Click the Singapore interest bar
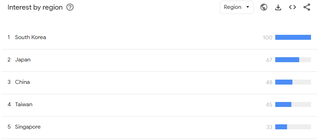Viewport: 321px width, 140px height. [x=293, y=127]
